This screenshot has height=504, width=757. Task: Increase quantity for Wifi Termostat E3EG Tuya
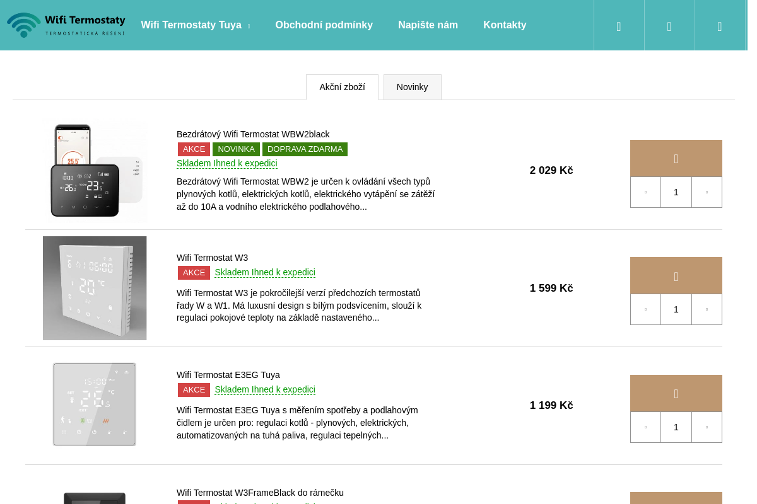(x=707, y=427)
